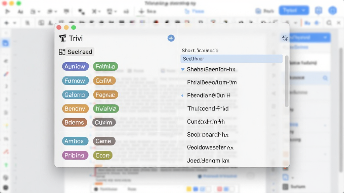Select the pink Pribins tag
Image resolution: width=344 pixels, height=193 pixels.
(75, 155)
